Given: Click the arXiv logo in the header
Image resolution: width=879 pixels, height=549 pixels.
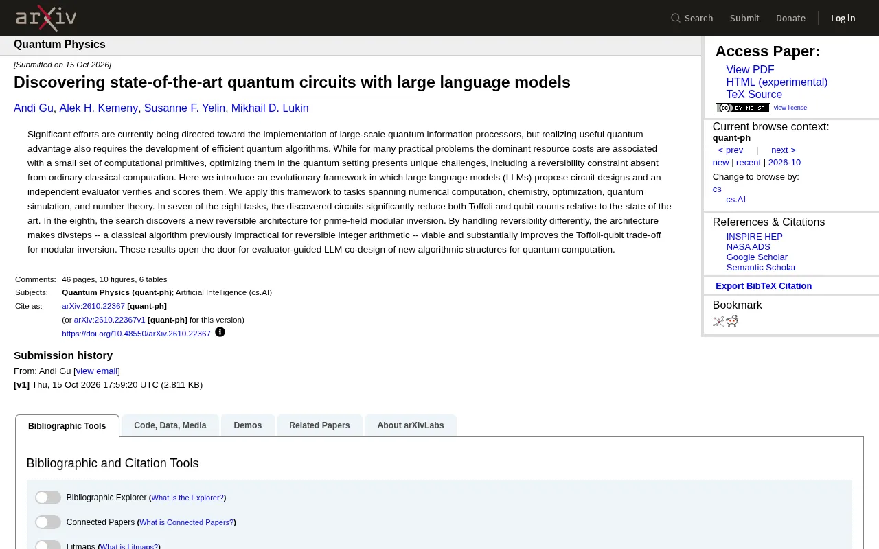Looking at the screenshot, I should pyautogui.click(x=46, y=18).
